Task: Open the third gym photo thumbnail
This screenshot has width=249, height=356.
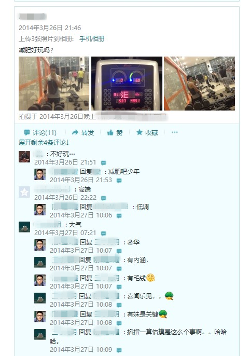Action: [x=199, y=84]
